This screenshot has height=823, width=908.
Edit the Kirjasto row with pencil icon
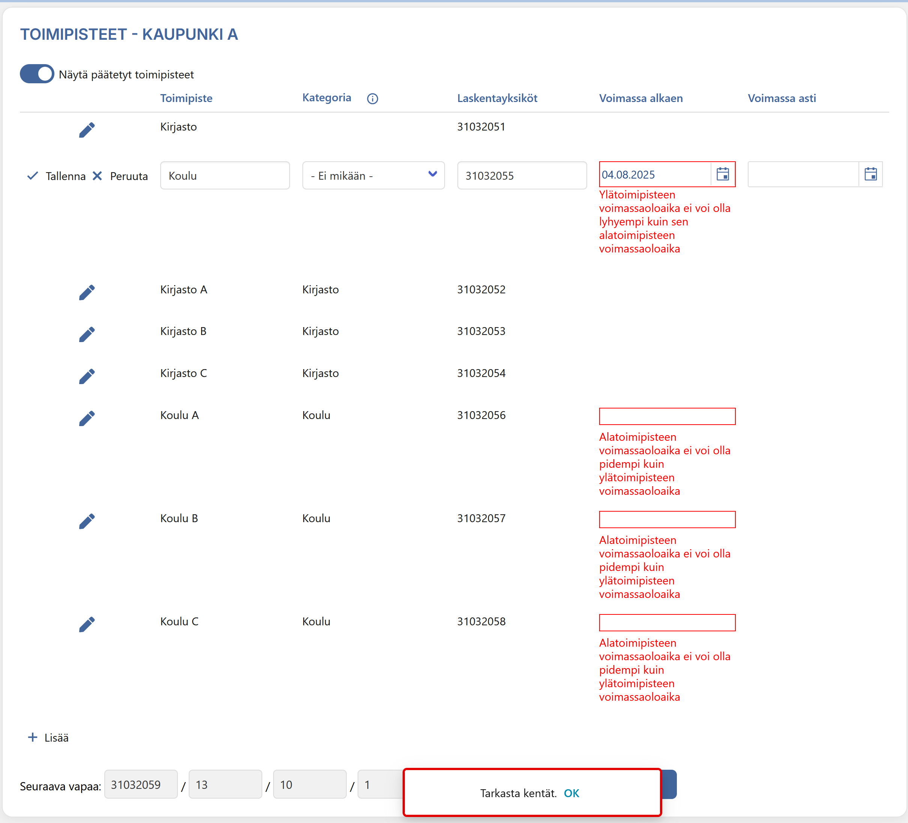87,130
